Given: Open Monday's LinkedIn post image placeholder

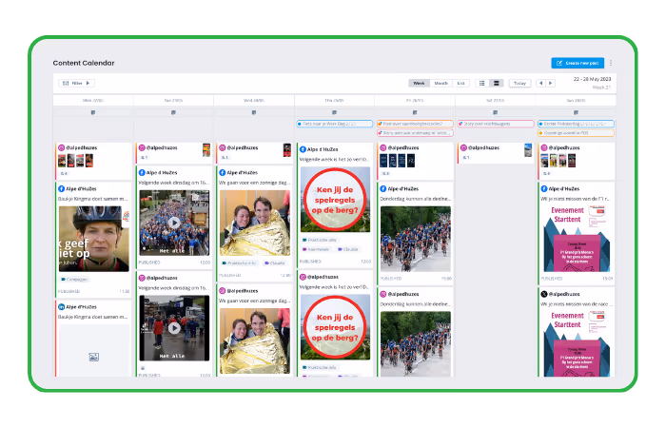Looking at the screenshot, I should (94, 351).
